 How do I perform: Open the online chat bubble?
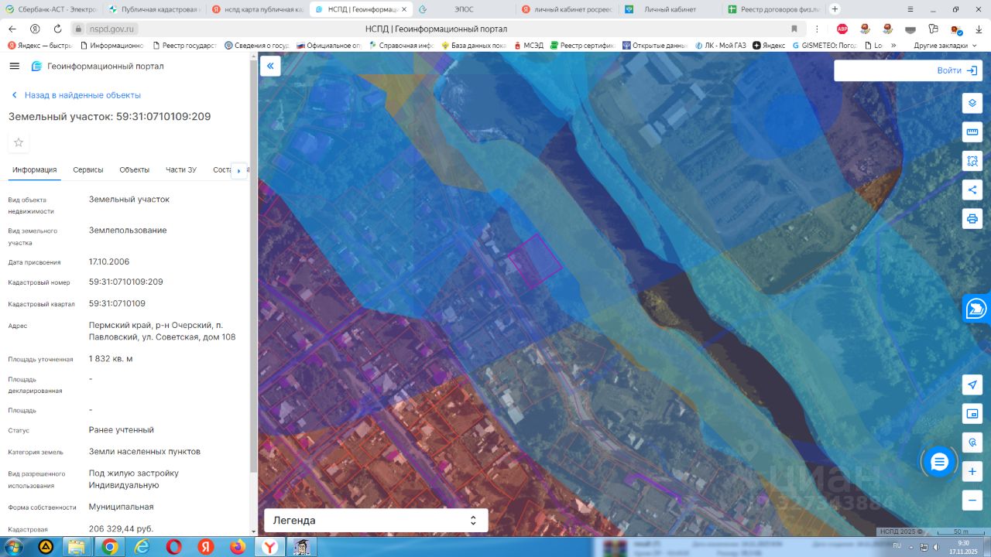[939, 462]
